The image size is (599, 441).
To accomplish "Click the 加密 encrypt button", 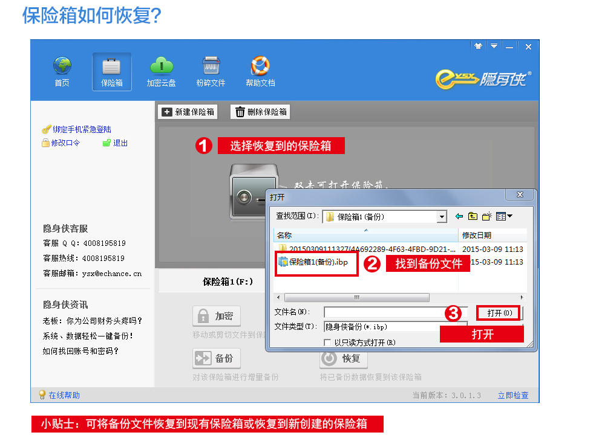I will click(x=217, y=316).
